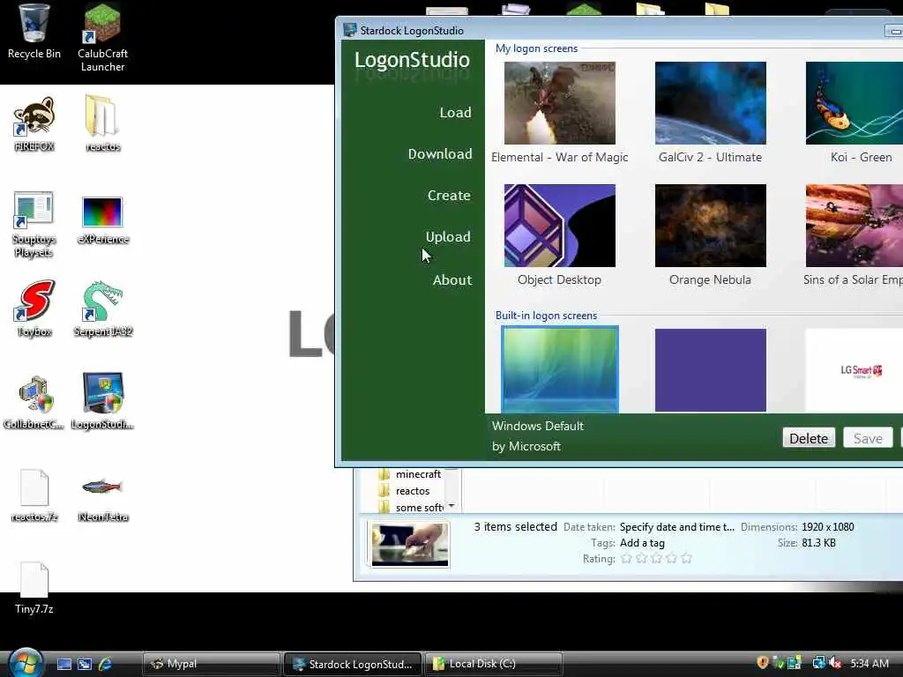Select the Object Desktop logon screen

tap(559, 226)
